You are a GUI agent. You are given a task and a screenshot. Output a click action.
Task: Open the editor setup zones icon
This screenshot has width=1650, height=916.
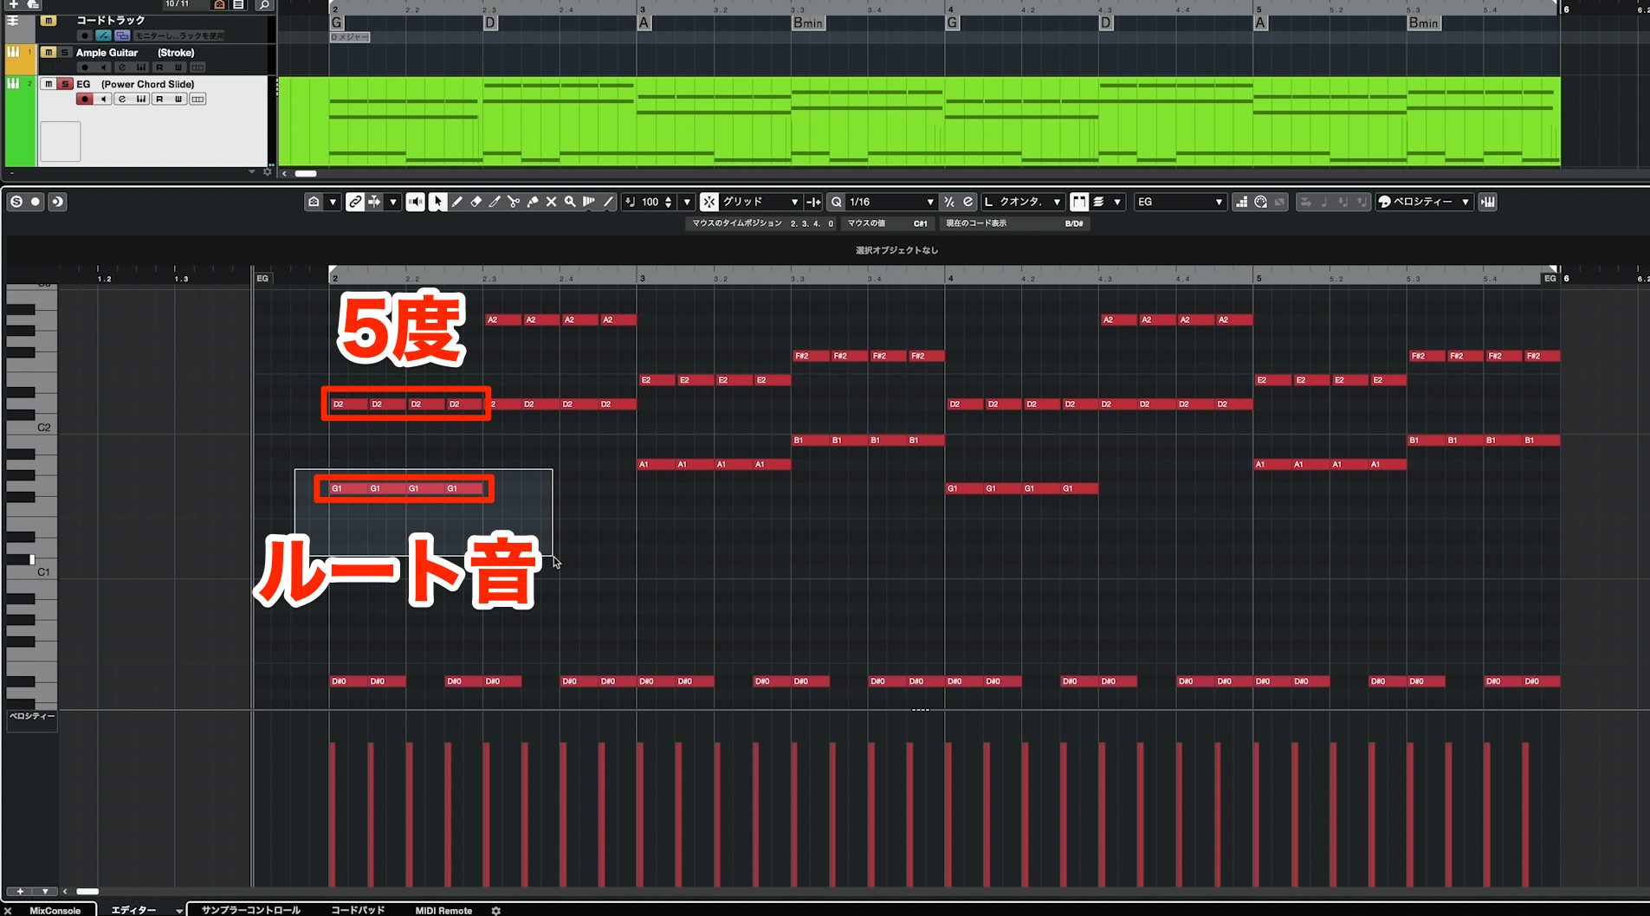(x=314, y=202)
